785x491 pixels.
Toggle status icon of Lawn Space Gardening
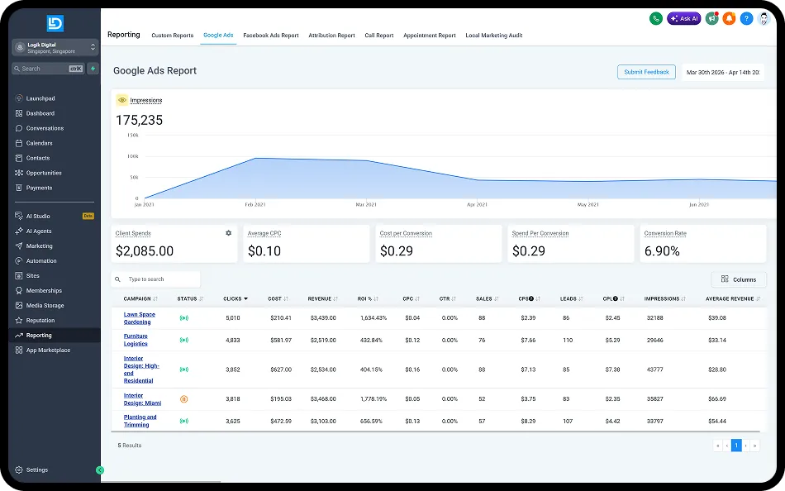(183, 318)
